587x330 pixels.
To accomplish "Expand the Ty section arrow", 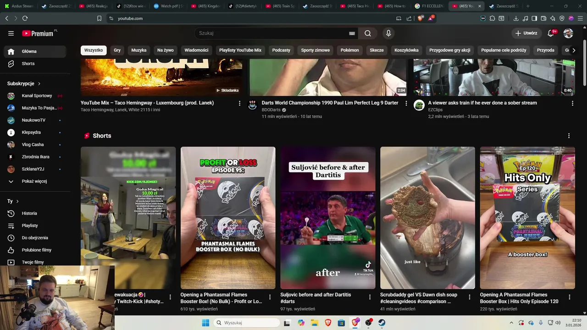I will [x=17, y=201].
